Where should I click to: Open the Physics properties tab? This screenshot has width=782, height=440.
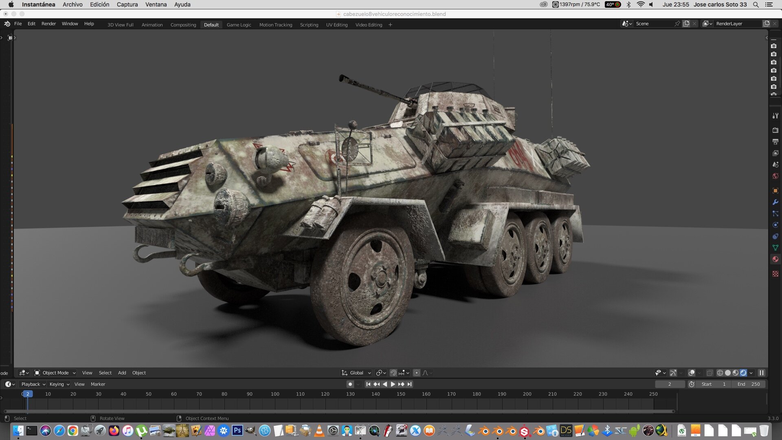click(x=775, y=225)
